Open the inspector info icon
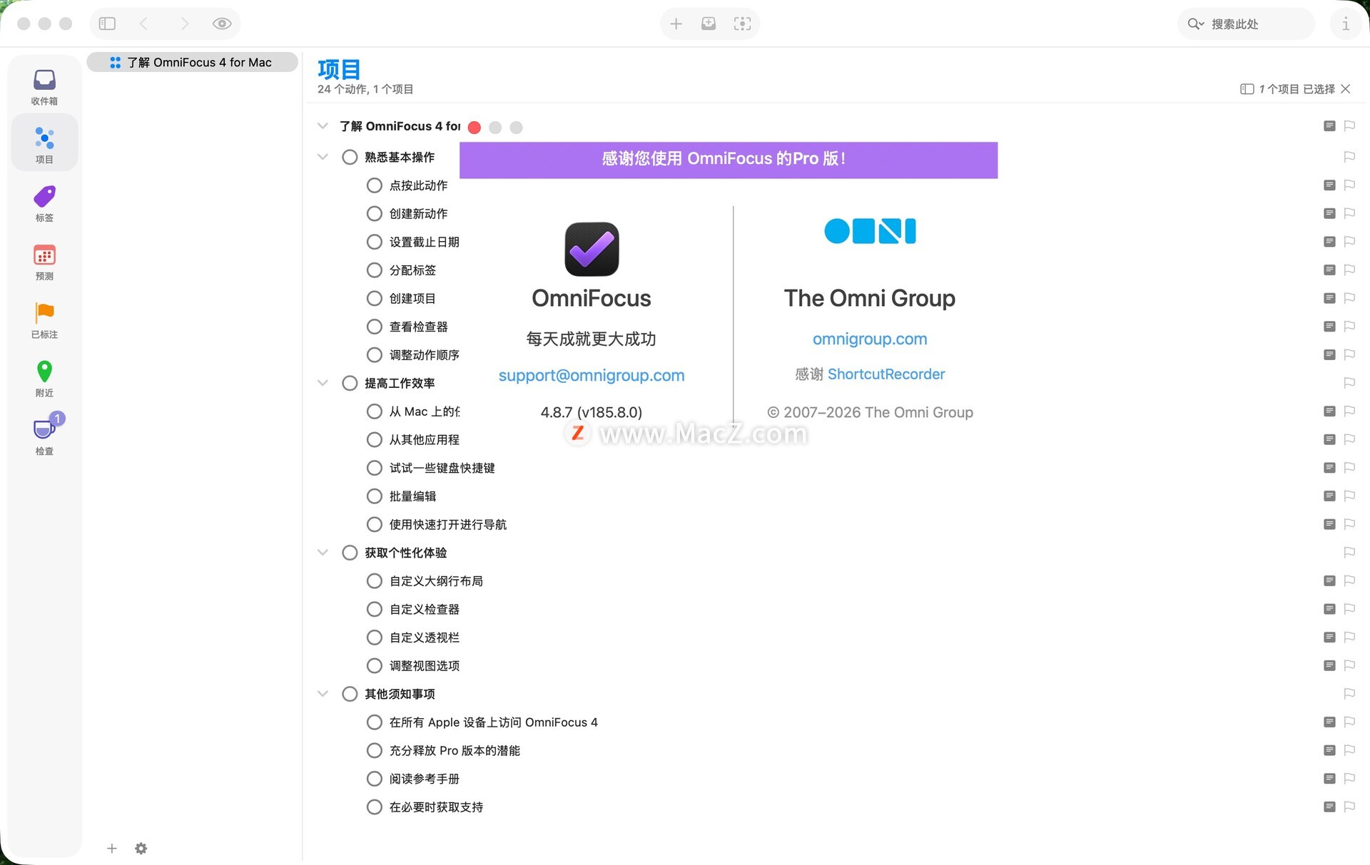This screenshot has width=1370, height=865. (1345, 24)
